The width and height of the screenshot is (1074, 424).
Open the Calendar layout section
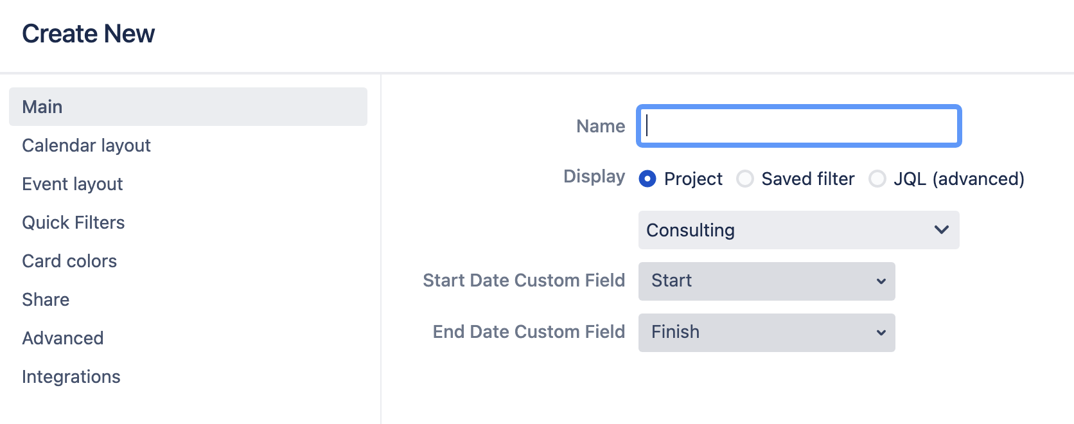point(86,145)
